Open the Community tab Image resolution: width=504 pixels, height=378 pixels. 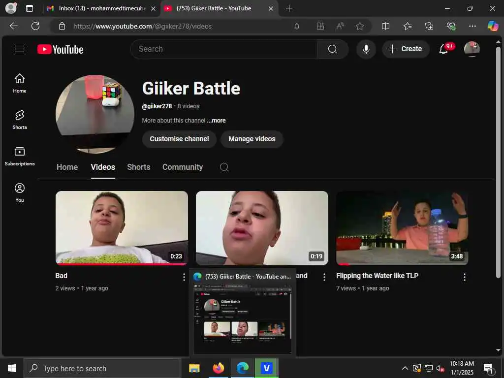pyautogui.click(x=182, y=167)
